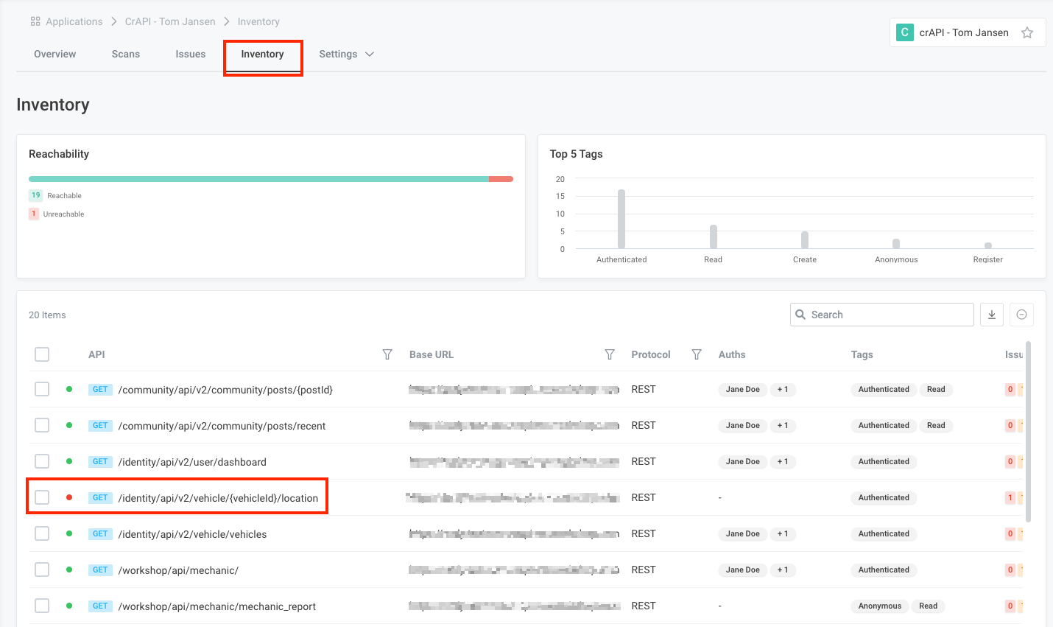Click issue count badge in vehicle location row

[x=1010, y=497]
